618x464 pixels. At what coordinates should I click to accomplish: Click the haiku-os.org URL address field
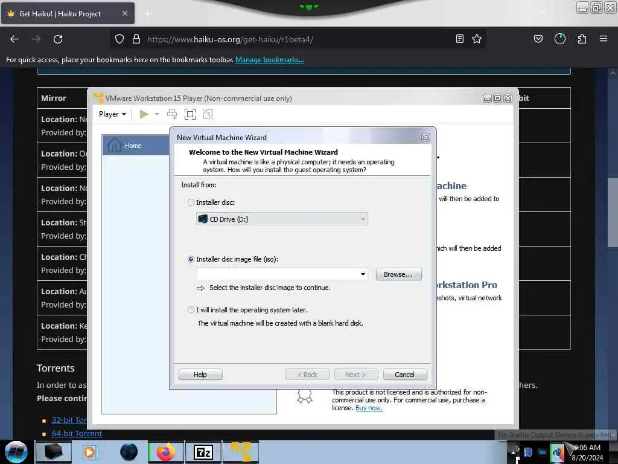(x=298, y=39)
